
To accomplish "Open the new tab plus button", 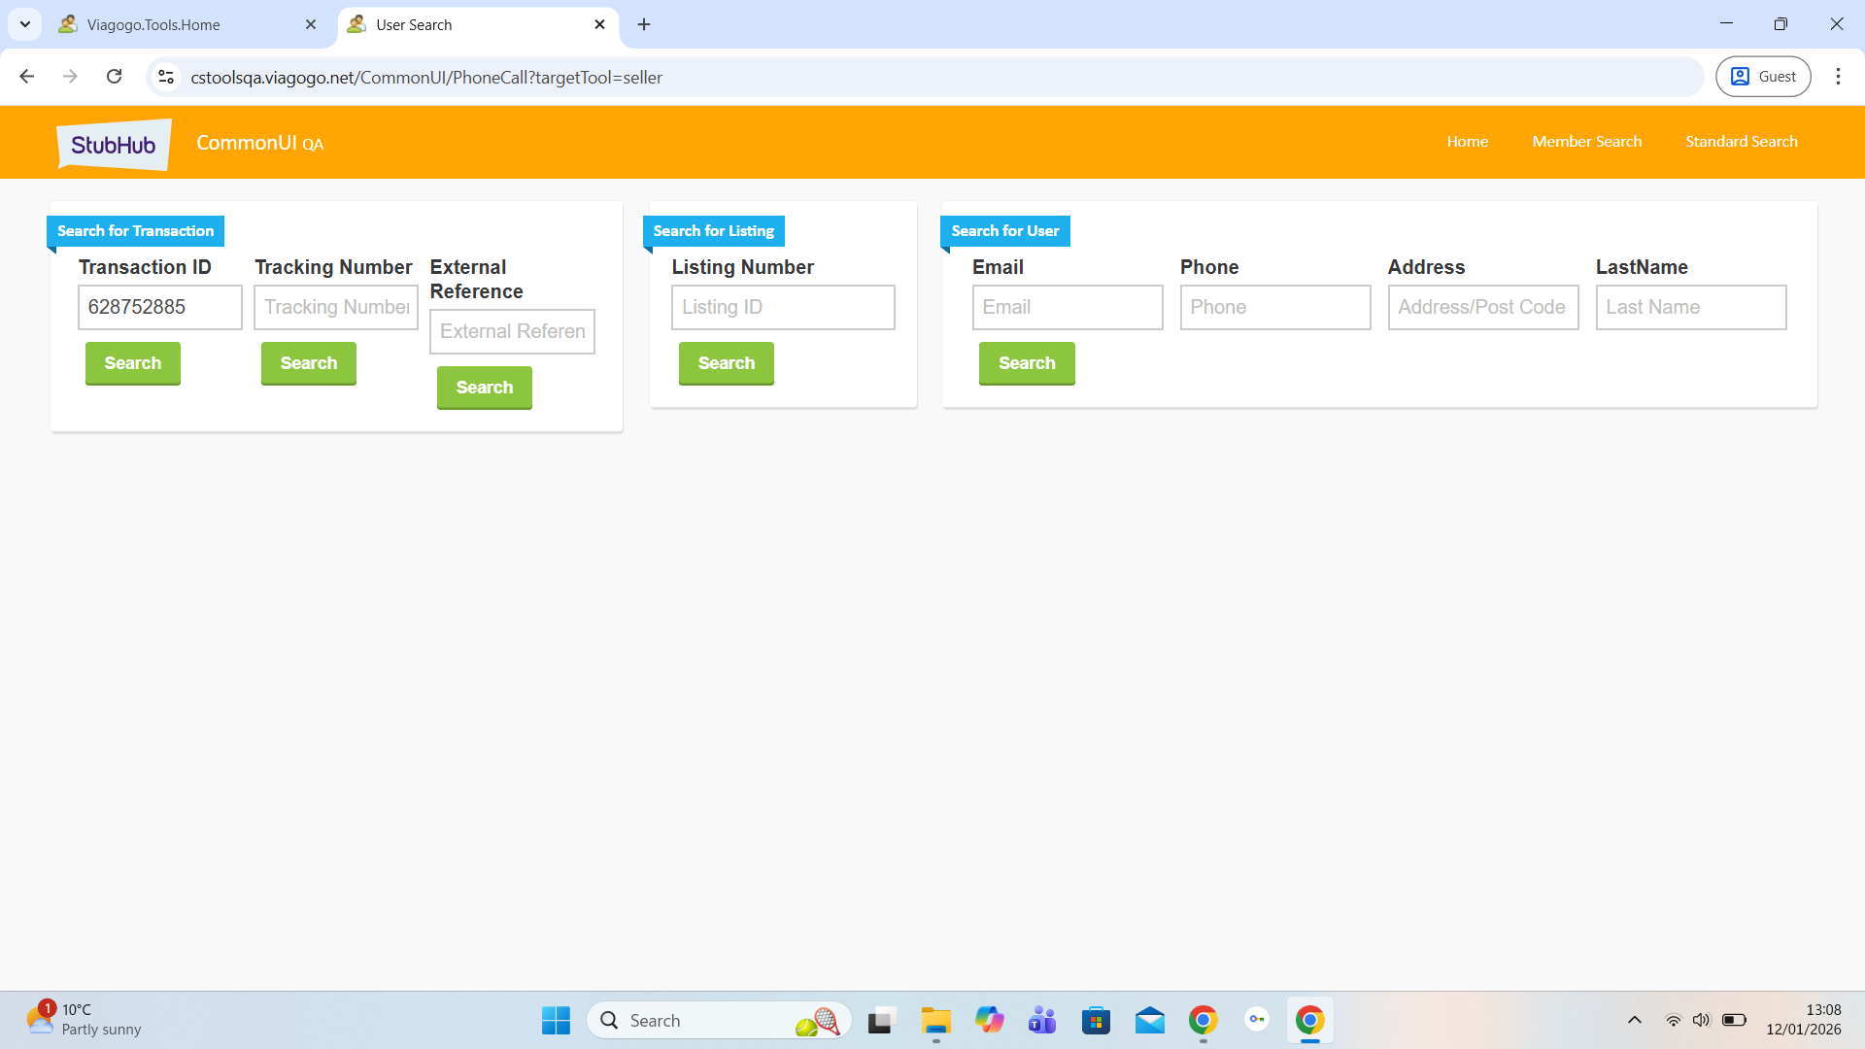I will (644, 24).
